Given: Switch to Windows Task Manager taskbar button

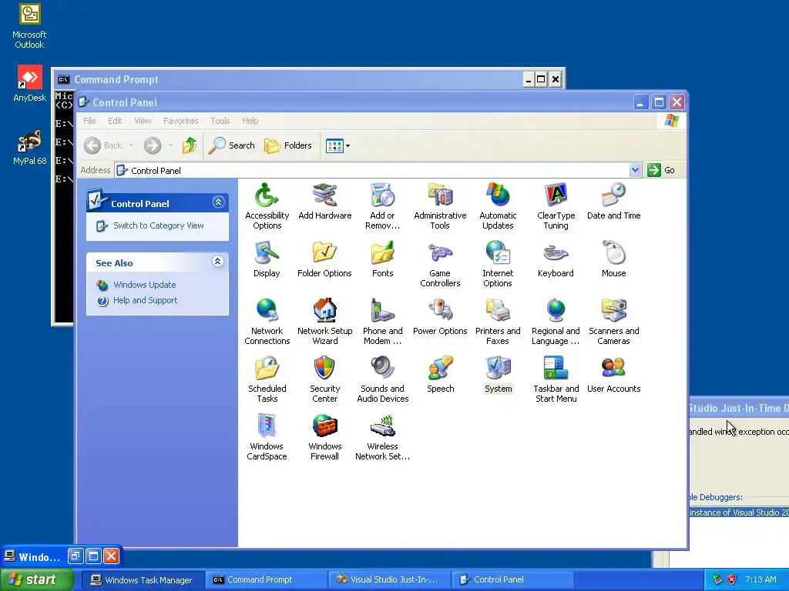Looking at the screenshot, I should tap(143, 580).
